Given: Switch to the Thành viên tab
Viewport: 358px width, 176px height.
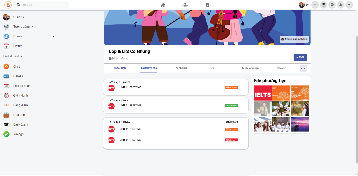Looking at the screenshot, I should tap(180, 68).
